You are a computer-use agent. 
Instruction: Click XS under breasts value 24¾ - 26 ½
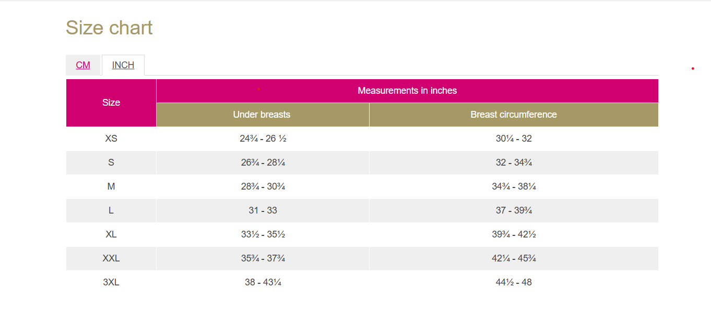(x=263, y=139)
